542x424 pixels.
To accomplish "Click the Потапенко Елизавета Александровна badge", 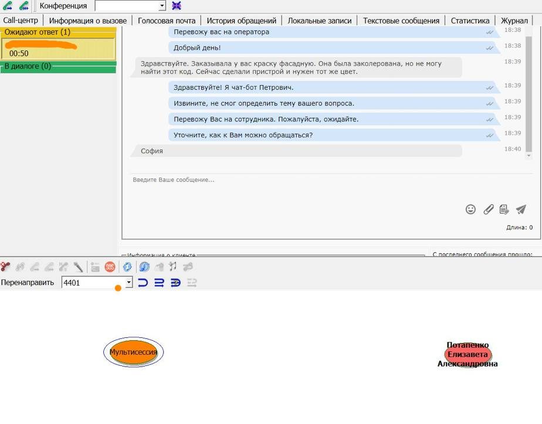I will coord(468,354).
